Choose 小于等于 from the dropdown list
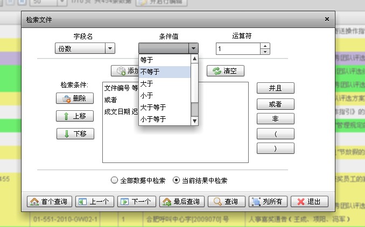The image size is (365, 227). (x=165, y=119)
